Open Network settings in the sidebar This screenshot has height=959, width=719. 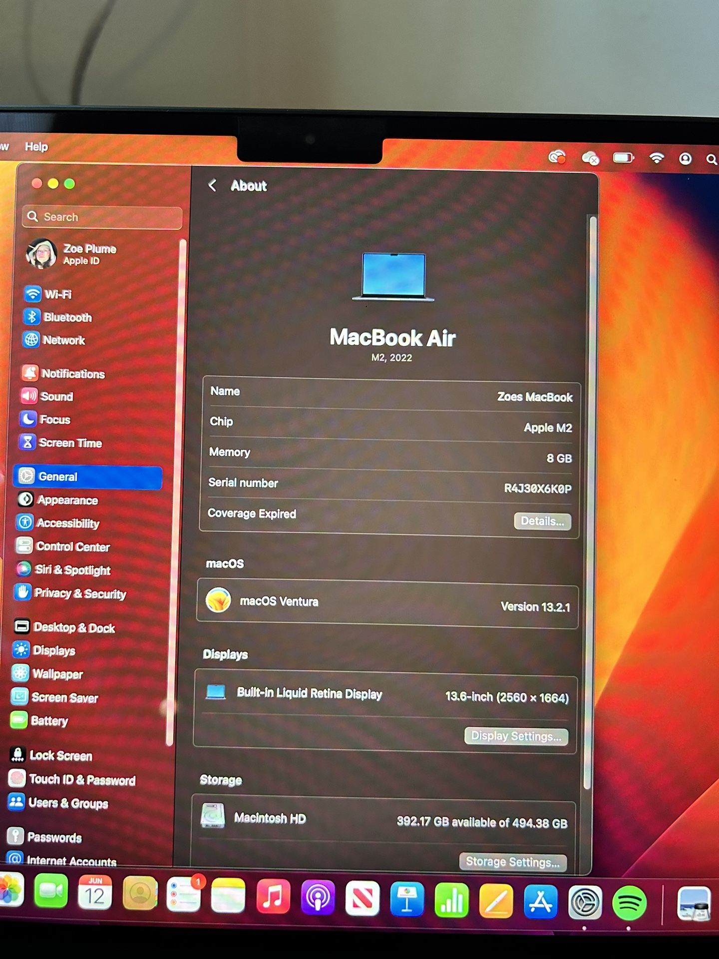54,340
